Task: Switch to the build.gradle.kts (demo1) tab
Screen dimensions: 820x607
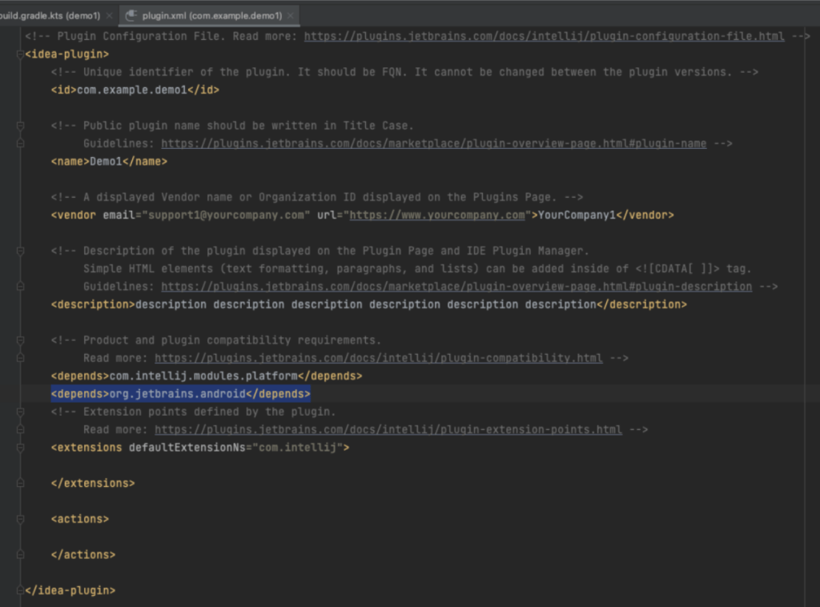Action: click(x=50, y=16)
